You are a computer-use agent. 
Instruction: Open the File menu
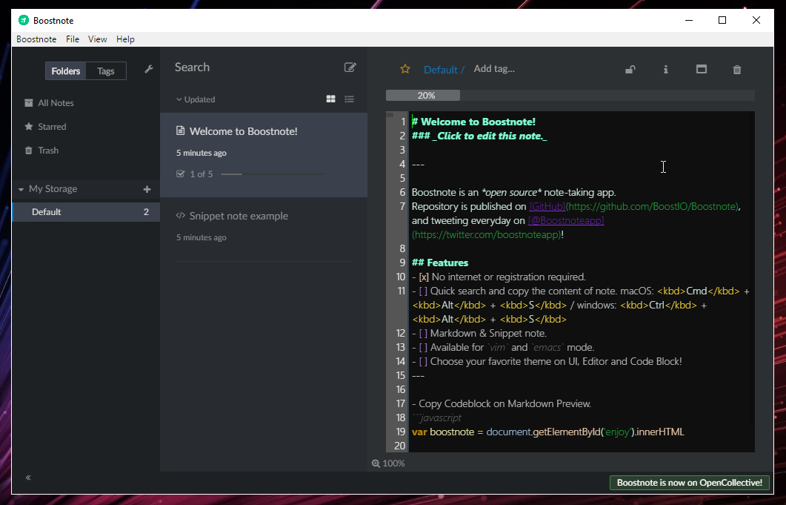click(x=73, y=39)
